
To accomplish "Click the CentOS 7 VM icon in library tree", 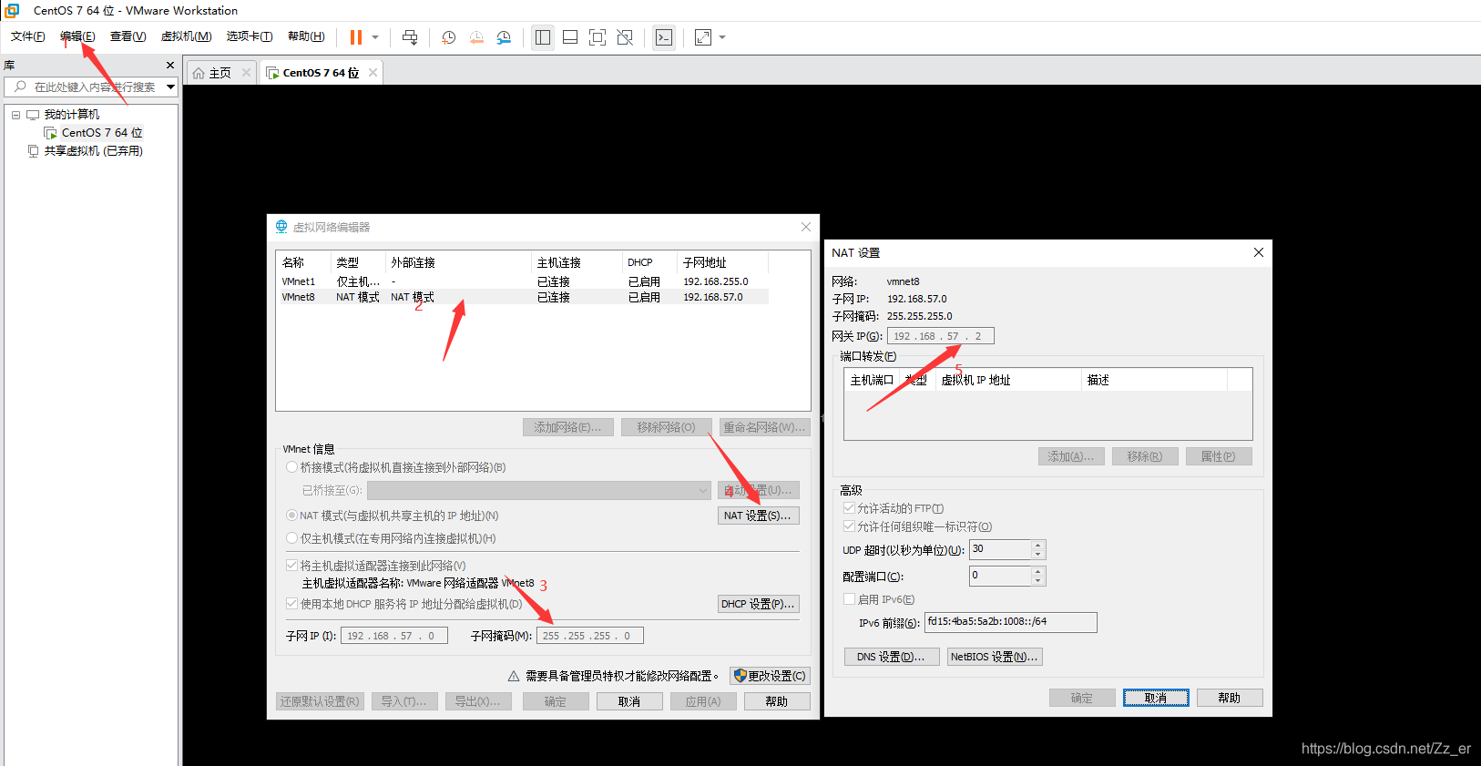I will [x=50, y=133].
